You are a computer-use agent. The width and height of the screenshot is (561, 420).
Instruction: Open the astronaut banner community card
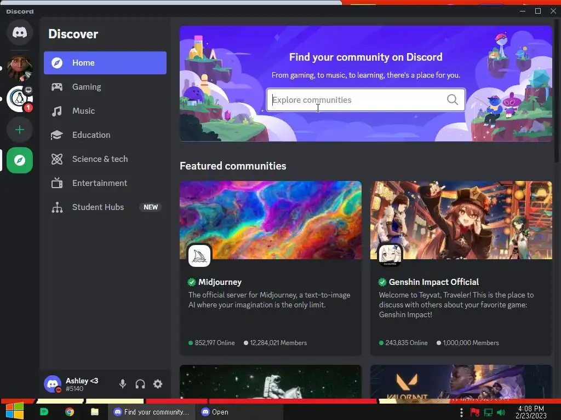click(x=271, y=381)
